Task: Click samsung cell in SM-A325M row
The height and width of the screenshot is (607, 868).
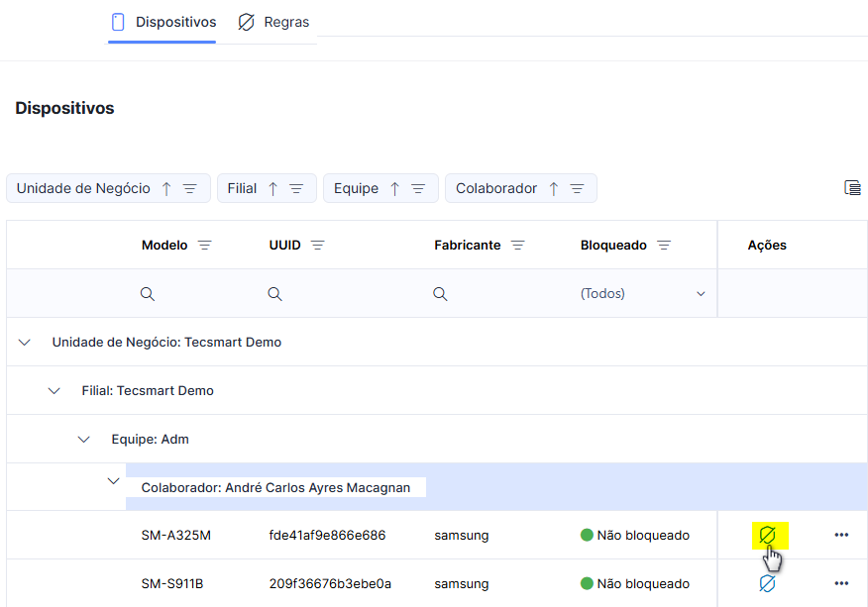Action: click(x=461, y=536)
